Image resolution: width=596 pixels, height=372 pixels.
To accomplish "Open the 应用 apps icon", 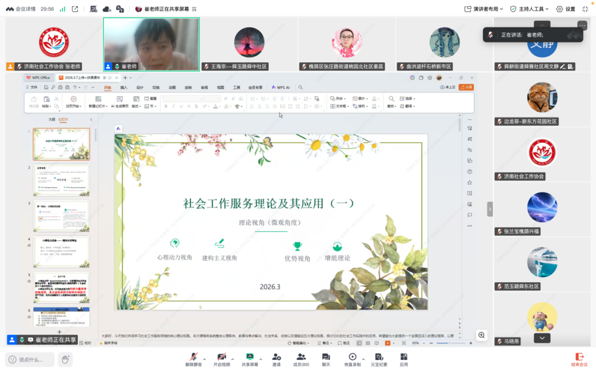I will [404, 357].
